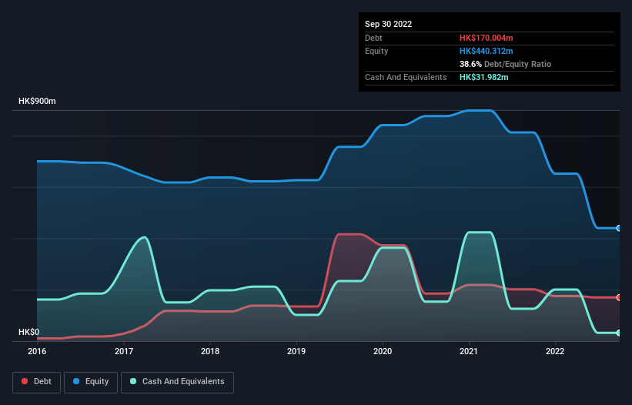Click the Equity label in tooltip
632x405 pixels.
coord(376,51)
